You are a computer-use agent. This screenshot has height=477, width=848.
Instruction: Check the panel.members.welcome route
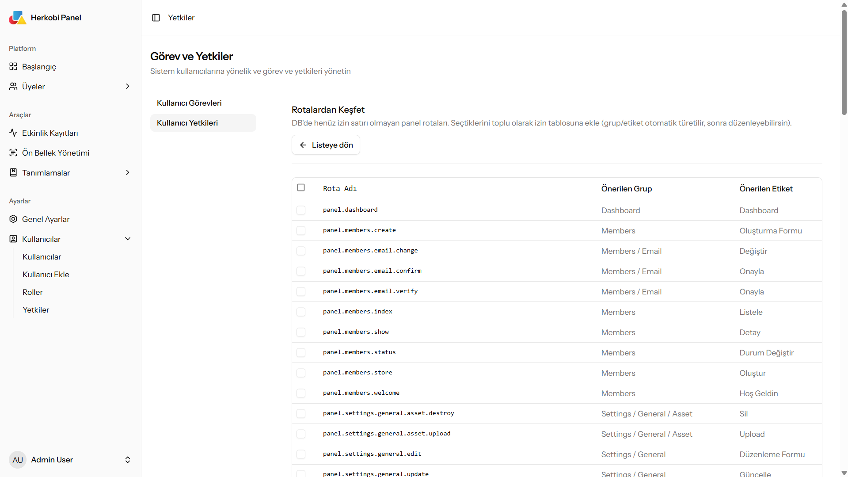click(301, 393)
